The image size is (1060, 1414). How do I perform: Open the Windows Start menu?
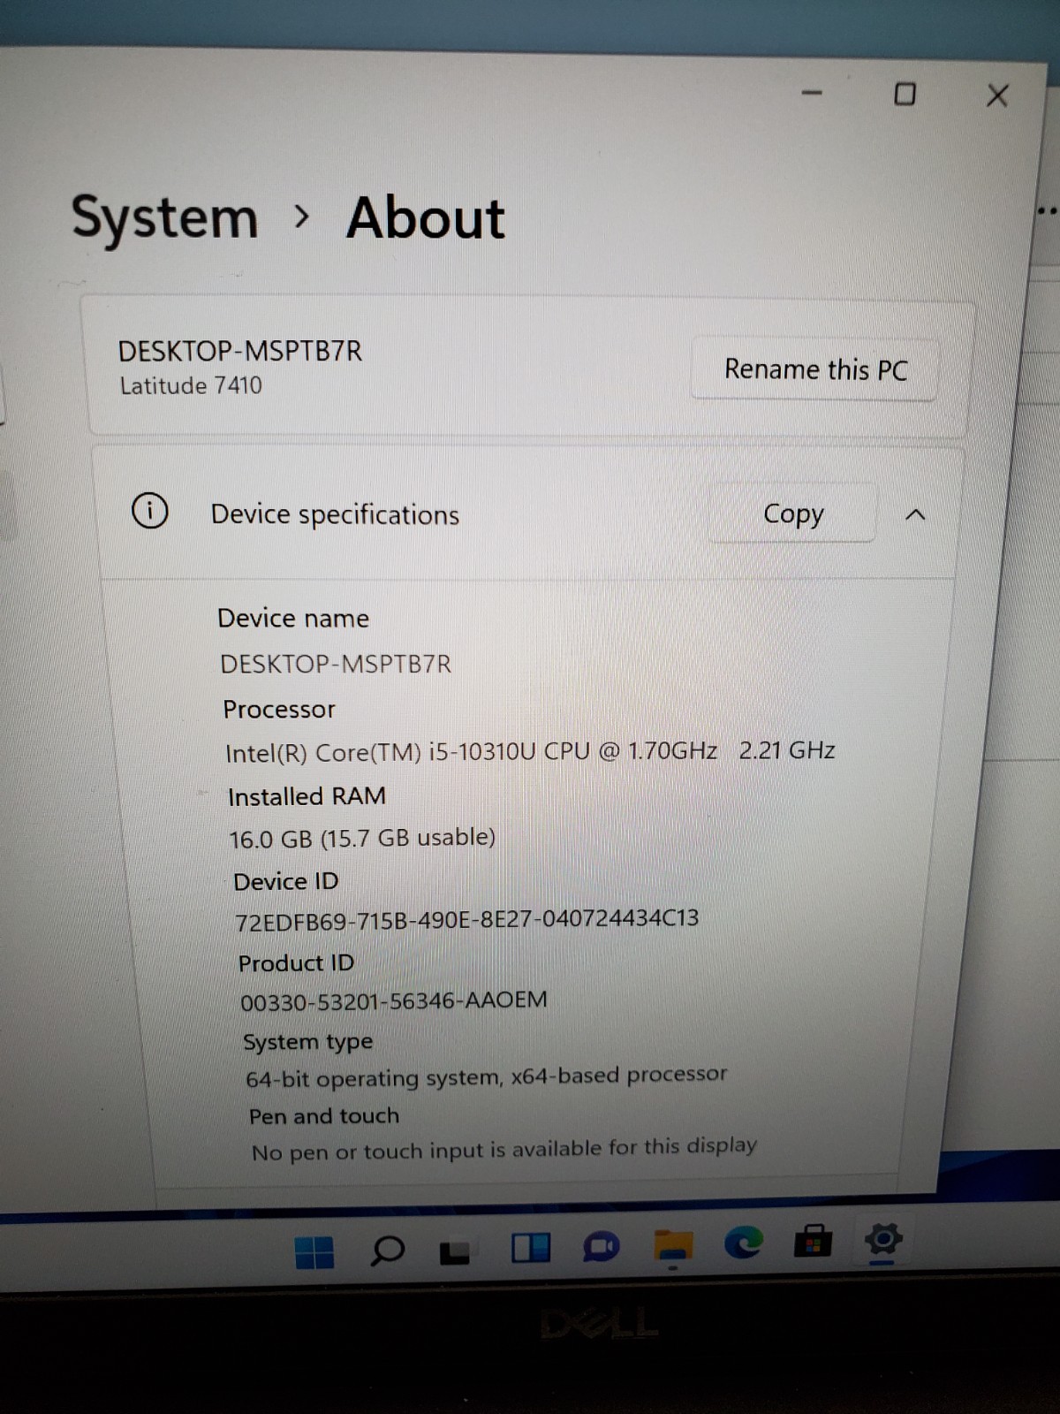tap(314, 1251)
